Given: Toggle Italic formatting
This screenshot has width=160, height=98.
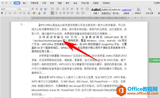Looking at the screenshot, I should click(x=6, y=13).
